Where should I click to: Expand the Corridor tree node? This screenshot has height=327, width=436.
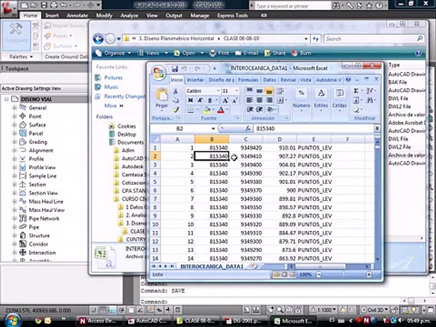tap(14, 244)
